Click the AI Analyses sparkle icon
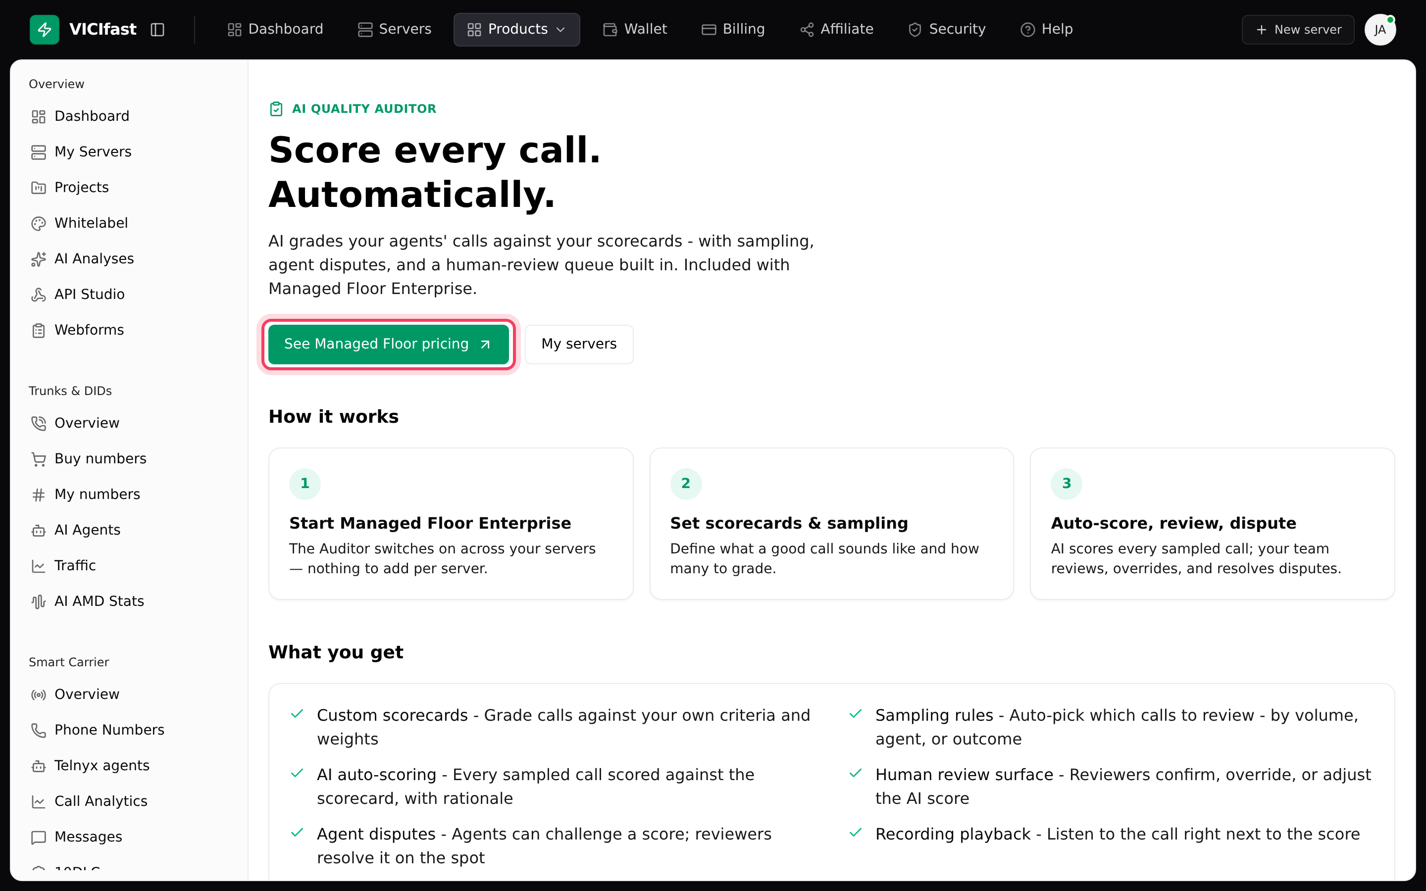This screenshot has width=1426, height=891. tap(38, 259)
